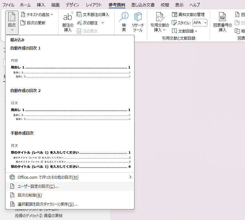
Task: Insert the 手動作成目次 manual table preview
Action: (70, 157)
